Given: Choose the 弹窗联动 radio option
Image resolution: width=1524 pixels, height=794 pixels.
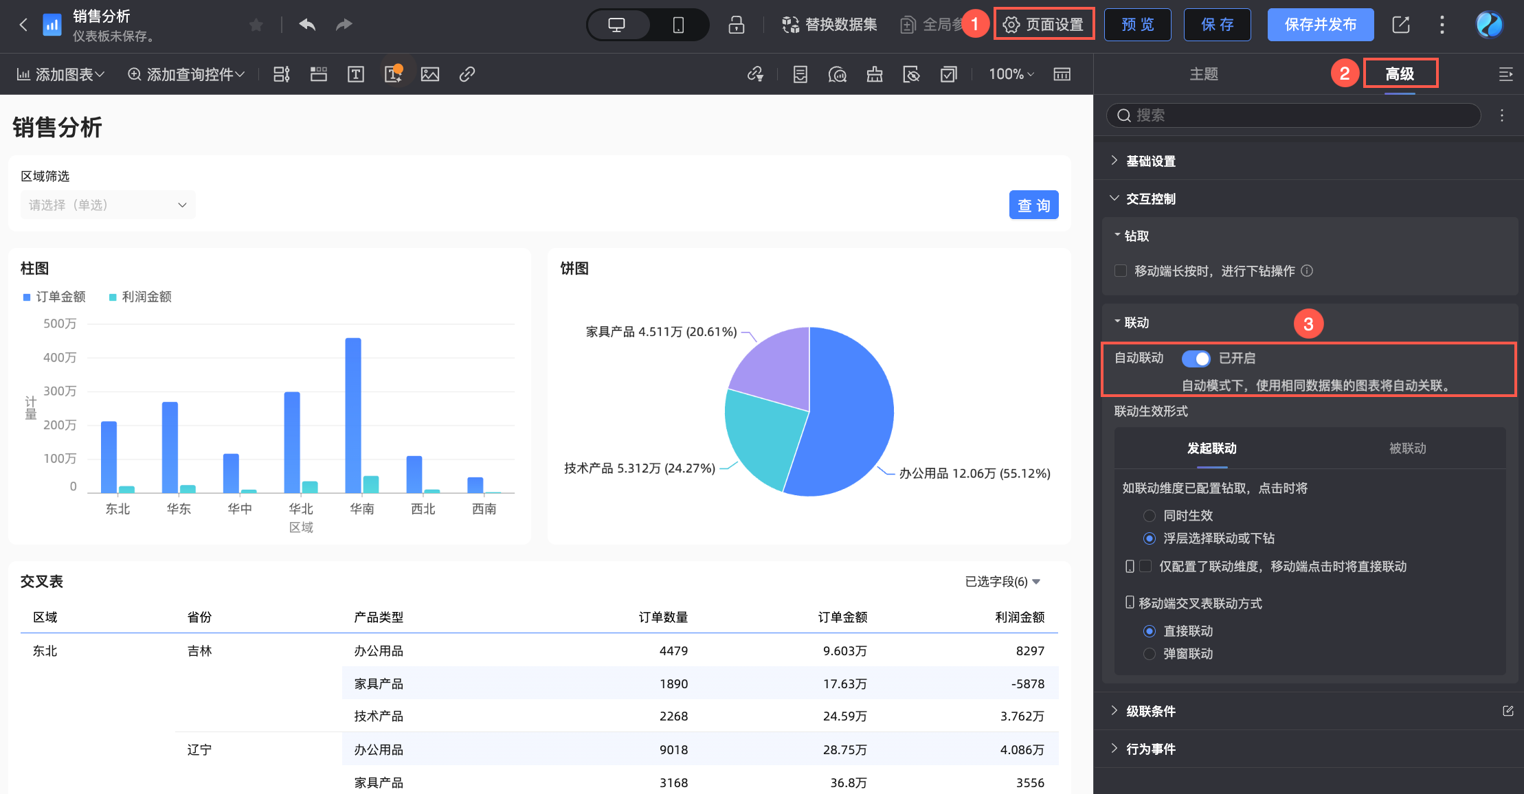Looking at the screenshot, I should [1150, 654].
